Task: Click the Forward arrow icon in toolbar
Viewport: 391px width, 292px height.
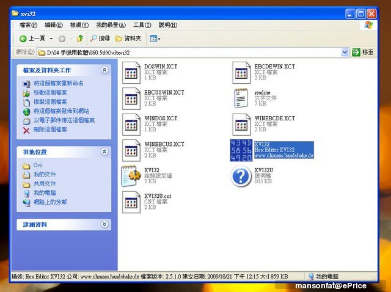Action: 62,38
